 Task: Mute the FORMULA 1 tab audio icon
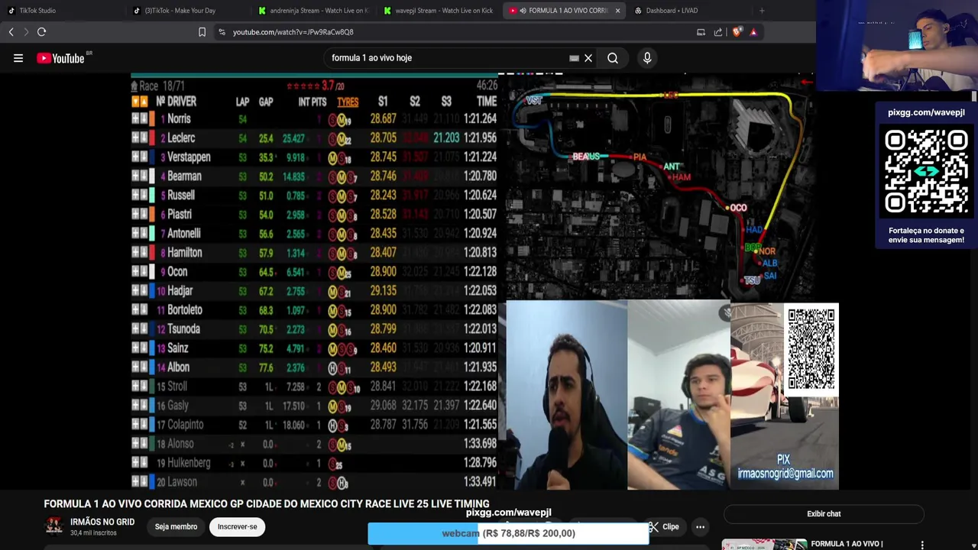click(523, 11)
